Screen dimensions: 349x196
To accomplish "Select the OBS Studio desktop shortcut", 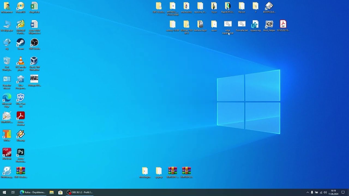I will point(34,44).
